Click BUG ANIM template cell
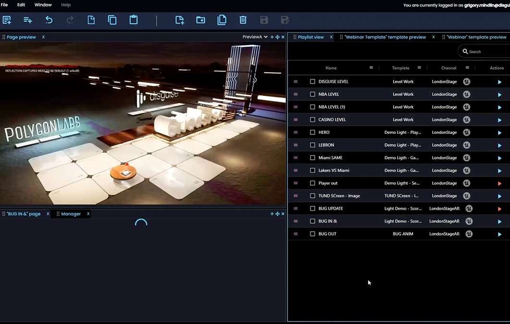 pos(403,234)
